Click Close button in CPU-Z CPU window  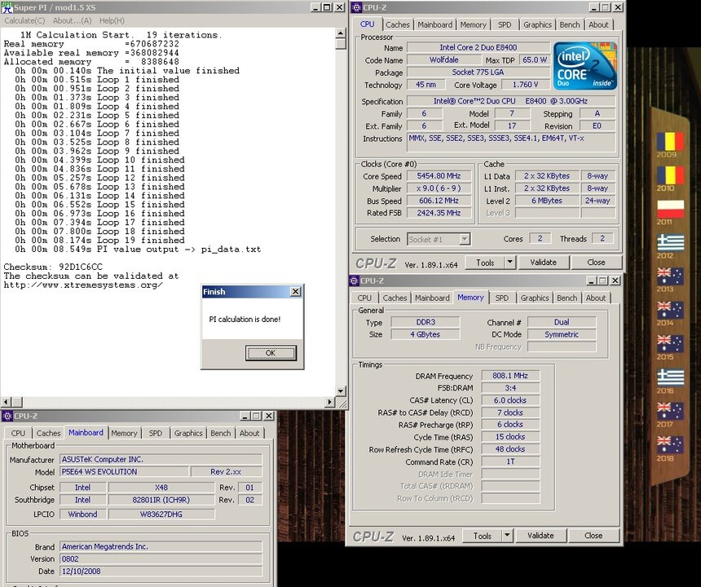click(596, 262)
